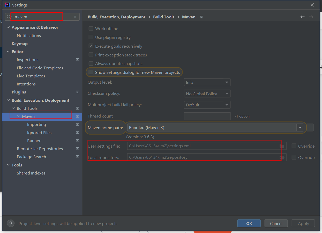The image size is (322, 233).
Task: Open help with the question mark
Action: click(x=11, y=223)
